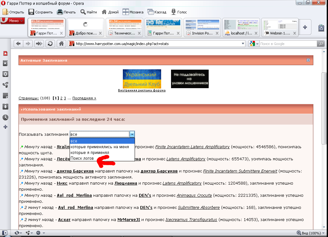Click the Голос microphone toolbar button
The width and height of the screenshot is (328, 237).
(x=179, y=12)
